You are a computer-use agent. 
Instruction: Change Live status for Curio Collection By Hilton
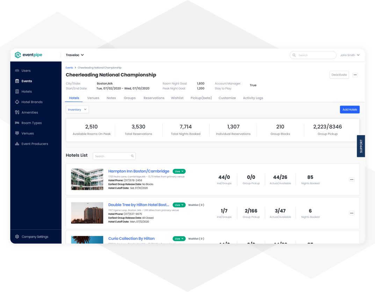(x=179, y=239)
